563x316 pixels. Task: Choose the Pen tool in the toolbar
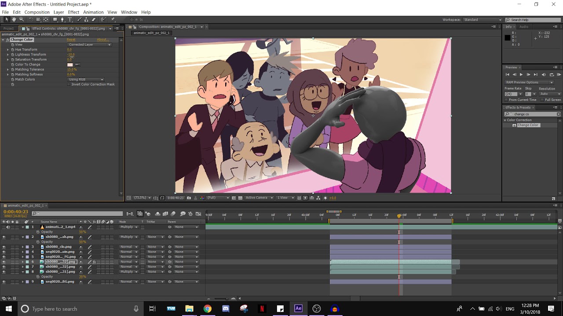coord(62,19)
